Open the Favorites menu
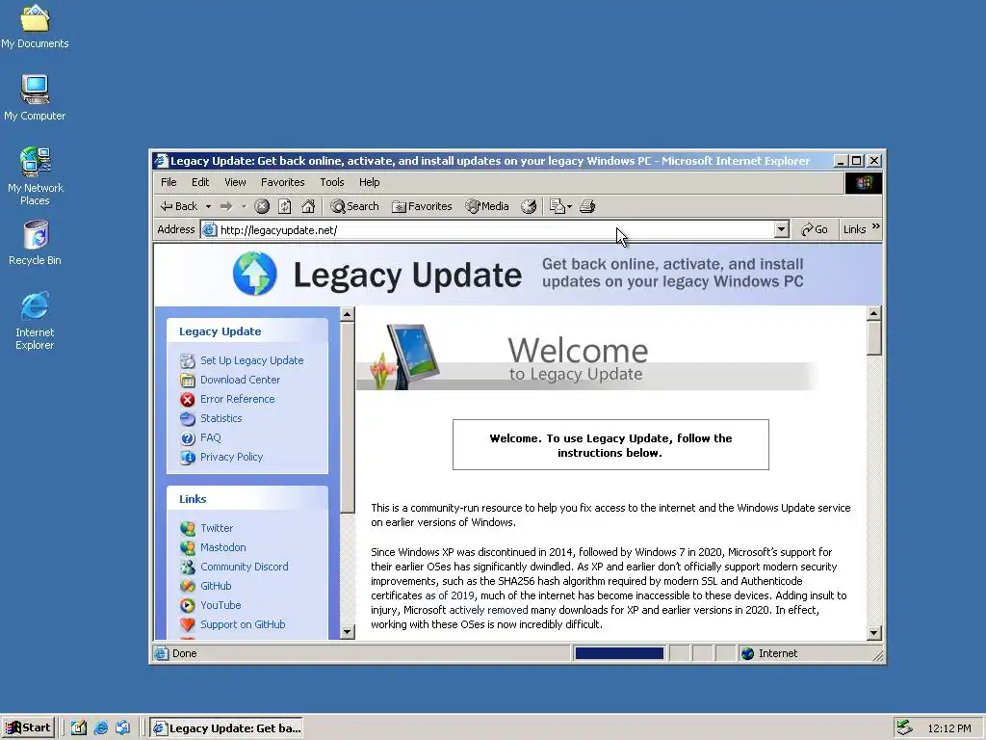Image resolution: width=986 pixels, height=740 pixels. 282,182
